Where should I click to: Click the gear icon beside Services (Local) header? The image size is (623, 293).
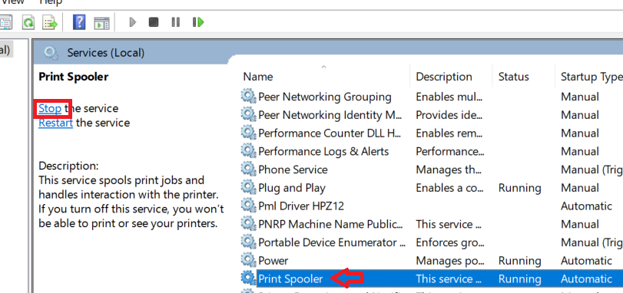click(51, 52)
